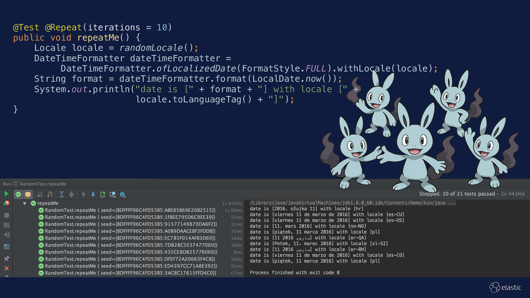Open the test runner settings gear dropdown
The image size is (530, 298).
click(x=123, y=195)
